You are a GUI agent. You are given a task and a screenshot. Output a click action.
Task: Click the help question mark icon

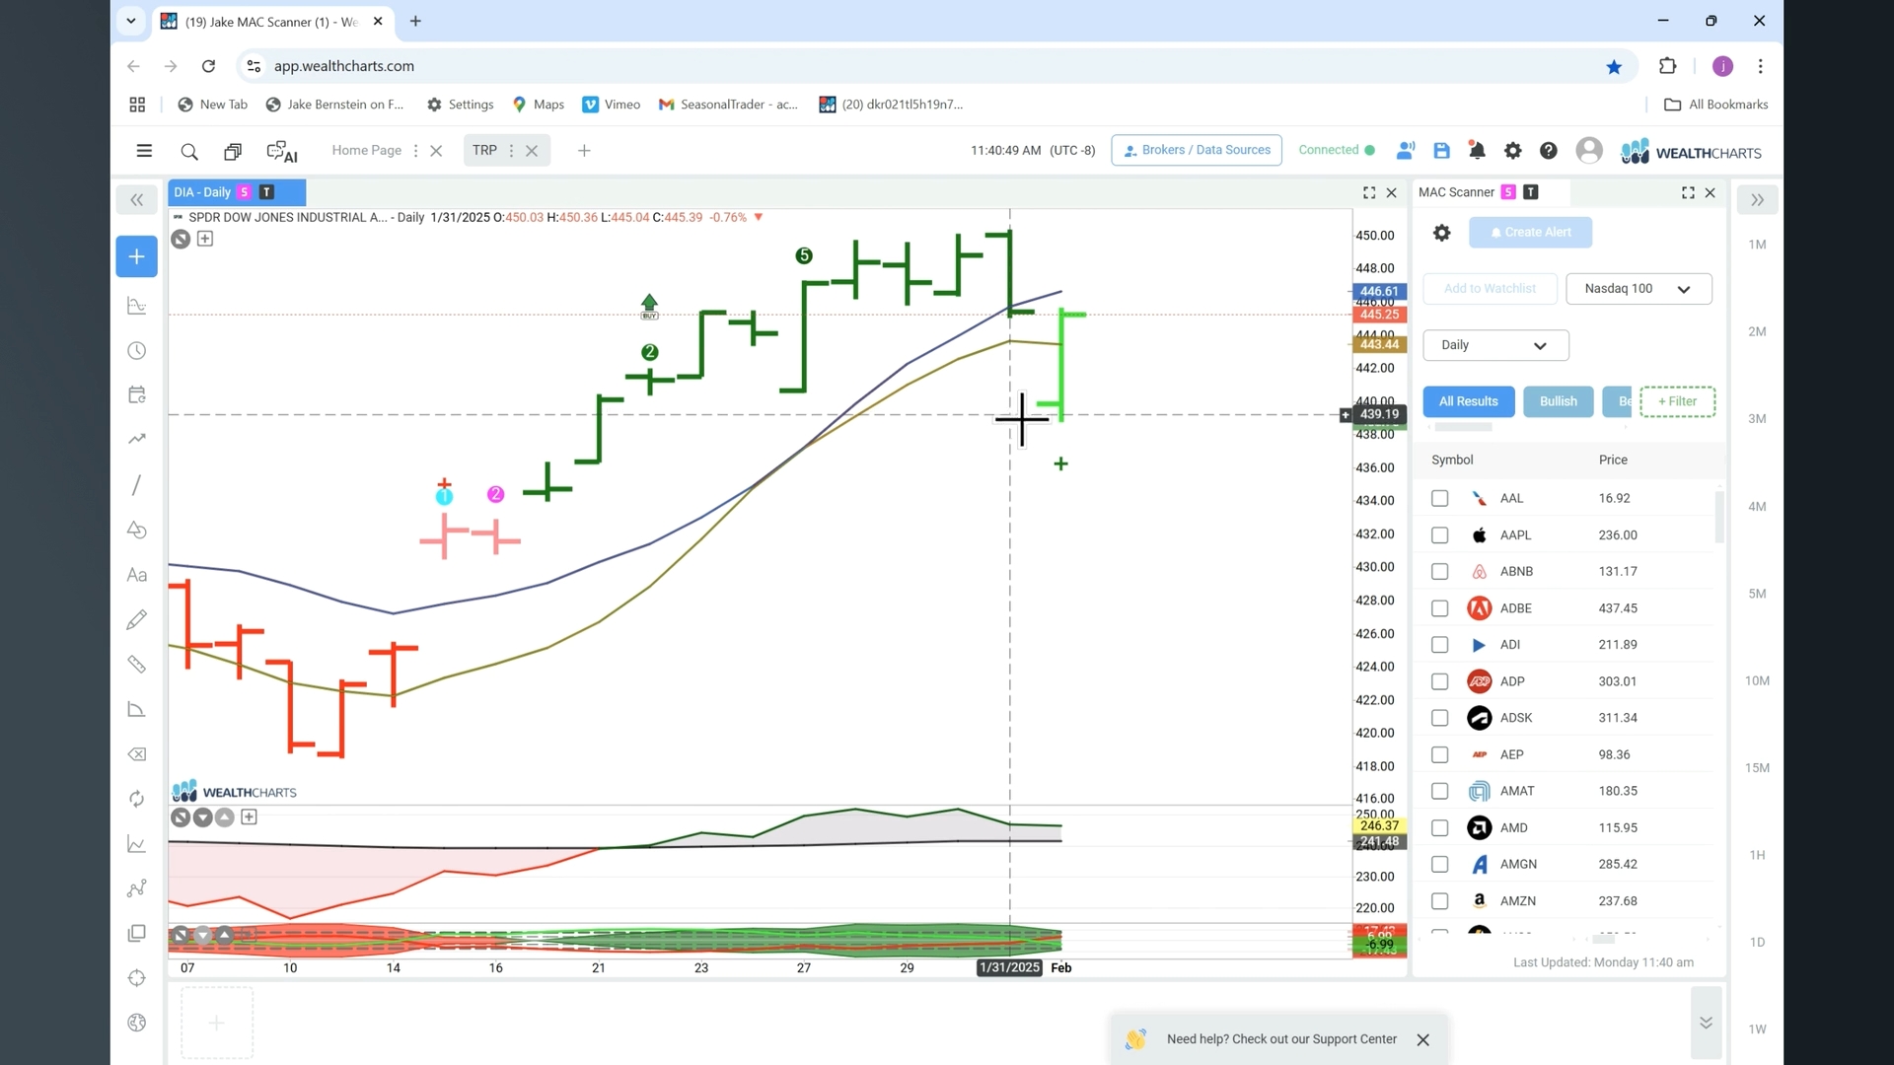(x=1549, y=151)
